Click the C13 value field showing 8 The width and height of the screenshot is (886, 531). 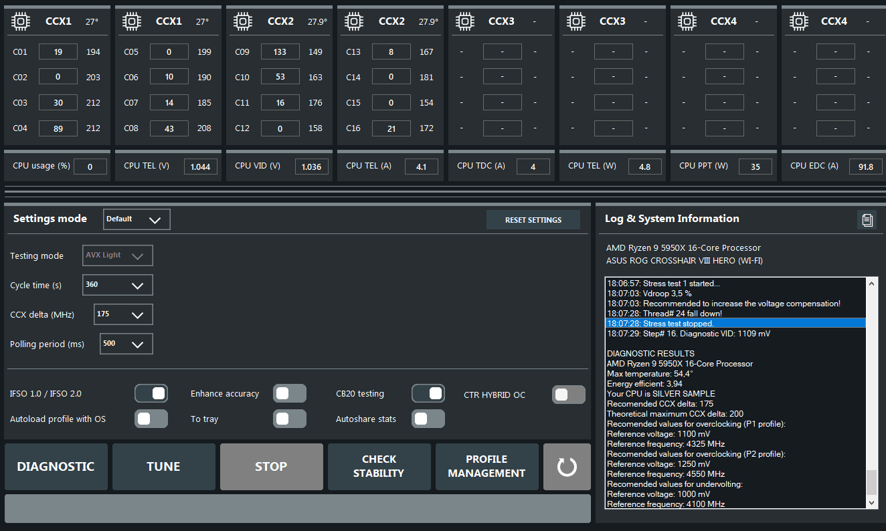coord(391,51)
